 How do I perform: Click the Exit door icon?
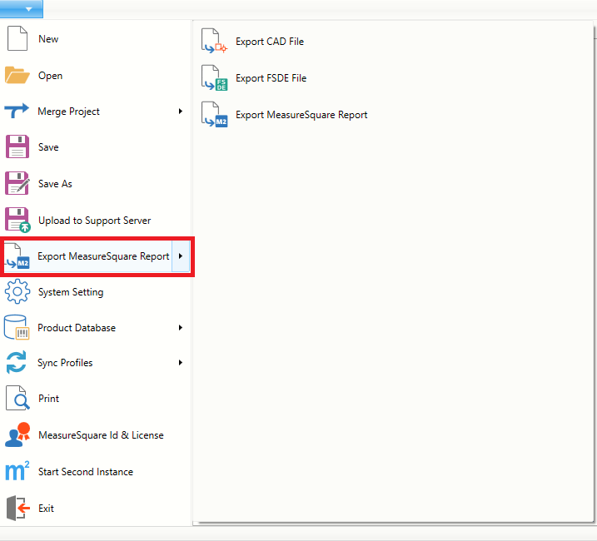click(x=17, y=508)
